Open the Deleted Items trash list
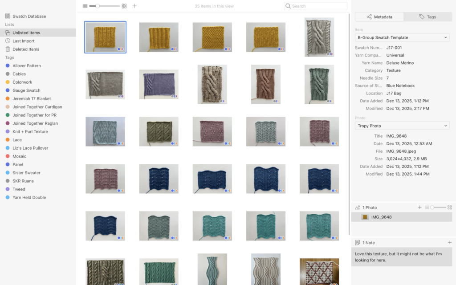This screenshot has width=456, height=285. tap(26, 49)
